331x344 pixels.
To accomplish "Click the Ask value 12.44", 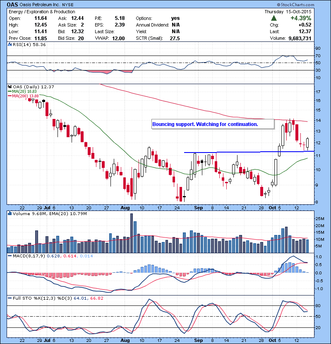I will [77, 18].
